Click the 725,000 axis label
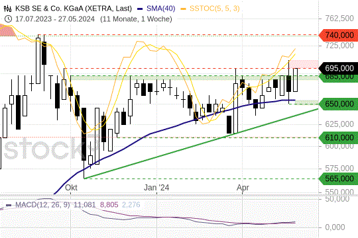 pos(339,46)
